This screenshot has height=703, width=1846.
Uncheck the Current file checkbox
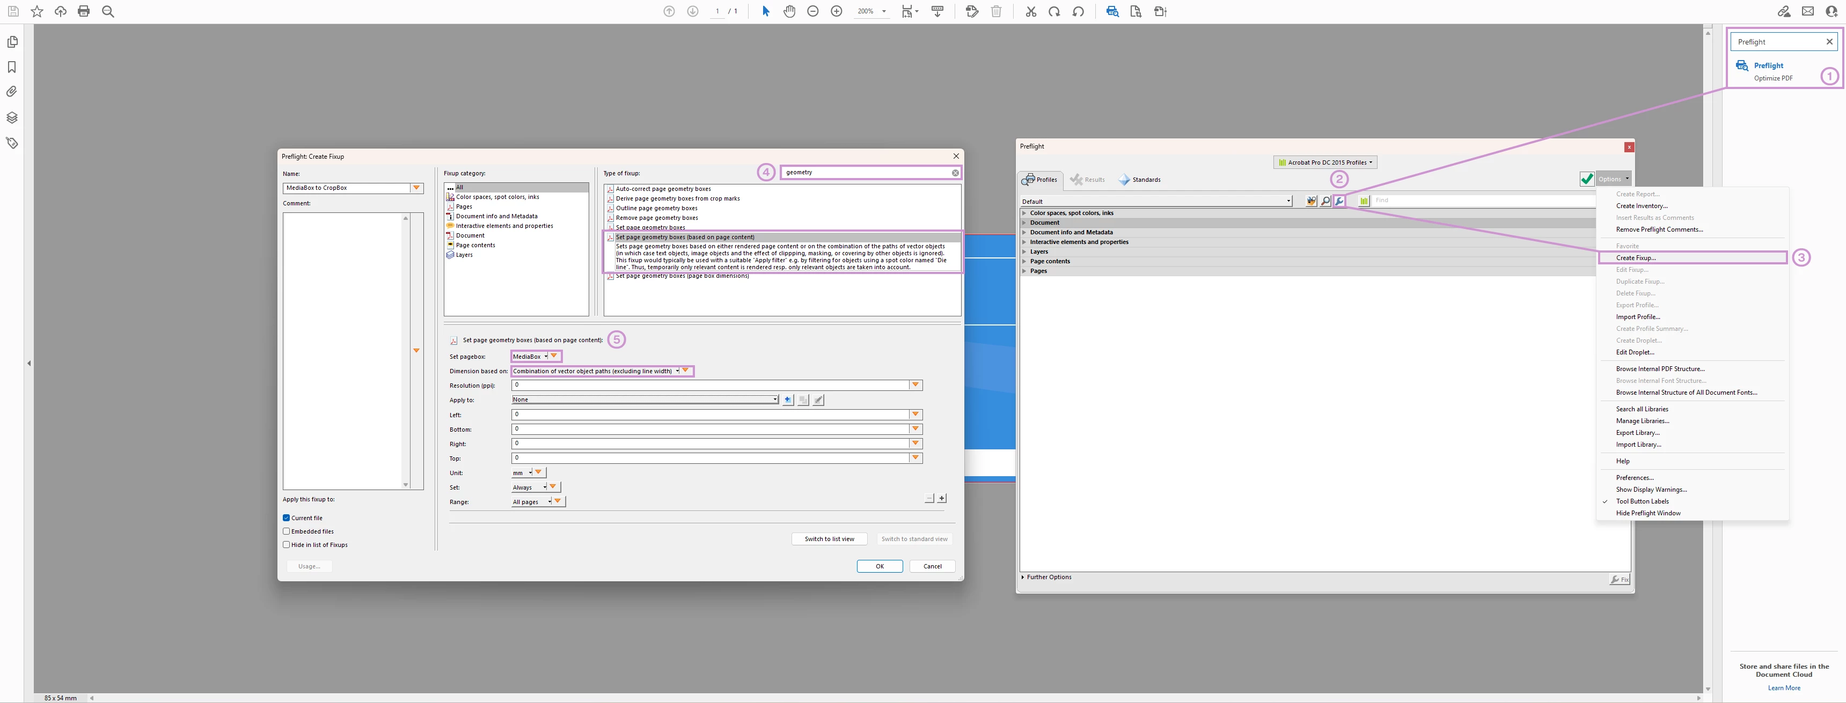click(x=287, y=517)
